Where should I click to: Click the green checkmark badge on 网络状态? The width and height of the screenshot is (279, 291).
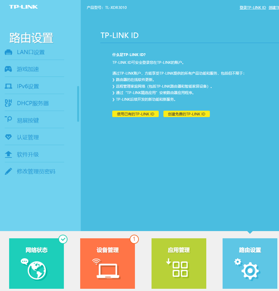pyautogui.click(x=63, y=239)
